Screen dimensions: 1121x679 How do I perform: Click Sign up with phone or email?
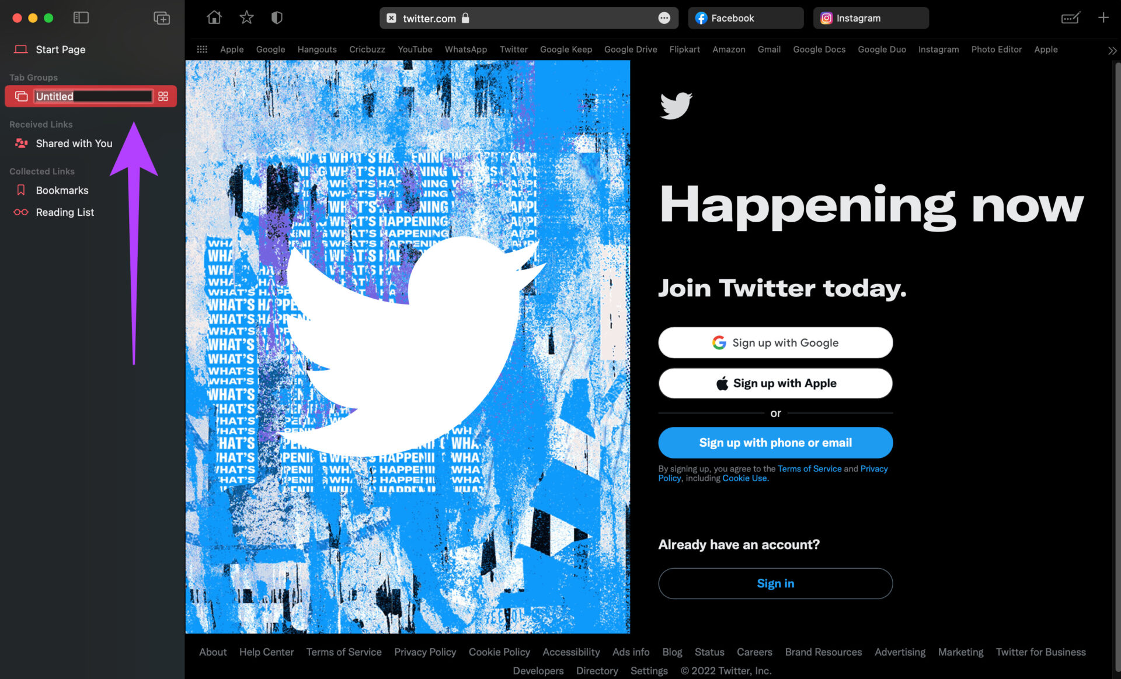coord(775,442)
